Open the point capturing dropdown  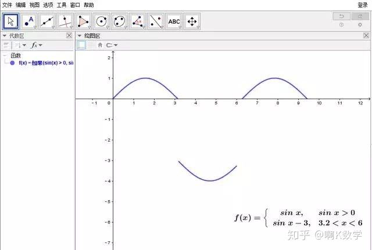[112, 45]
